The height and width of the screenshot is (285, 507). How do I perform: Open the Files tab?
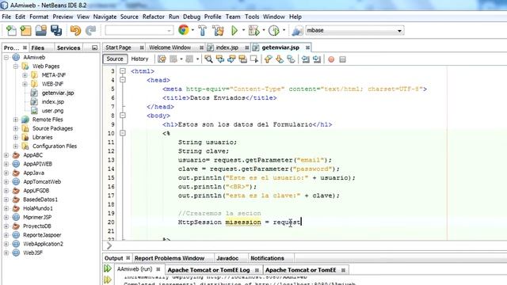tap(38, 47)
